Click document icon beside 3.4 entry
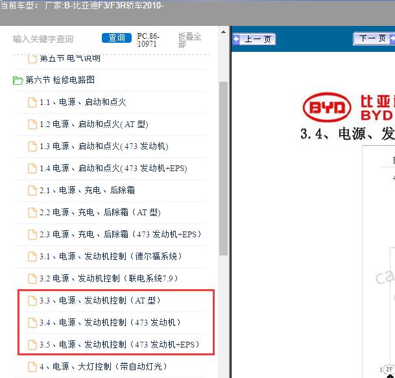This screenshot has width=395, height=378. pos(32,323)
